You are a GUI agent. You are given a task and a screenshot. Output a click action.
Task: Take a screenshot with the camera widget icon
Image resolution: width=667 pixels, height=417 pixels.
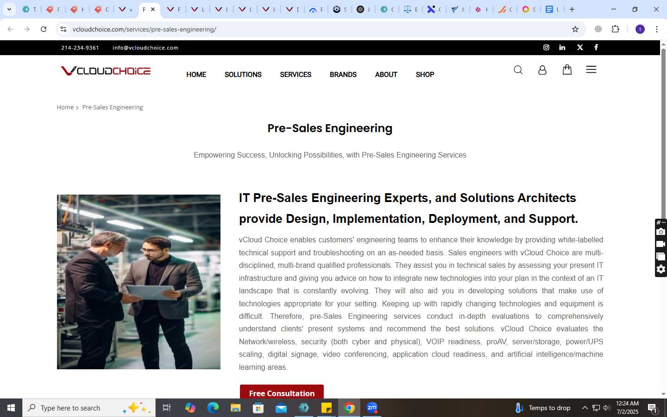[x=661, y=232]
